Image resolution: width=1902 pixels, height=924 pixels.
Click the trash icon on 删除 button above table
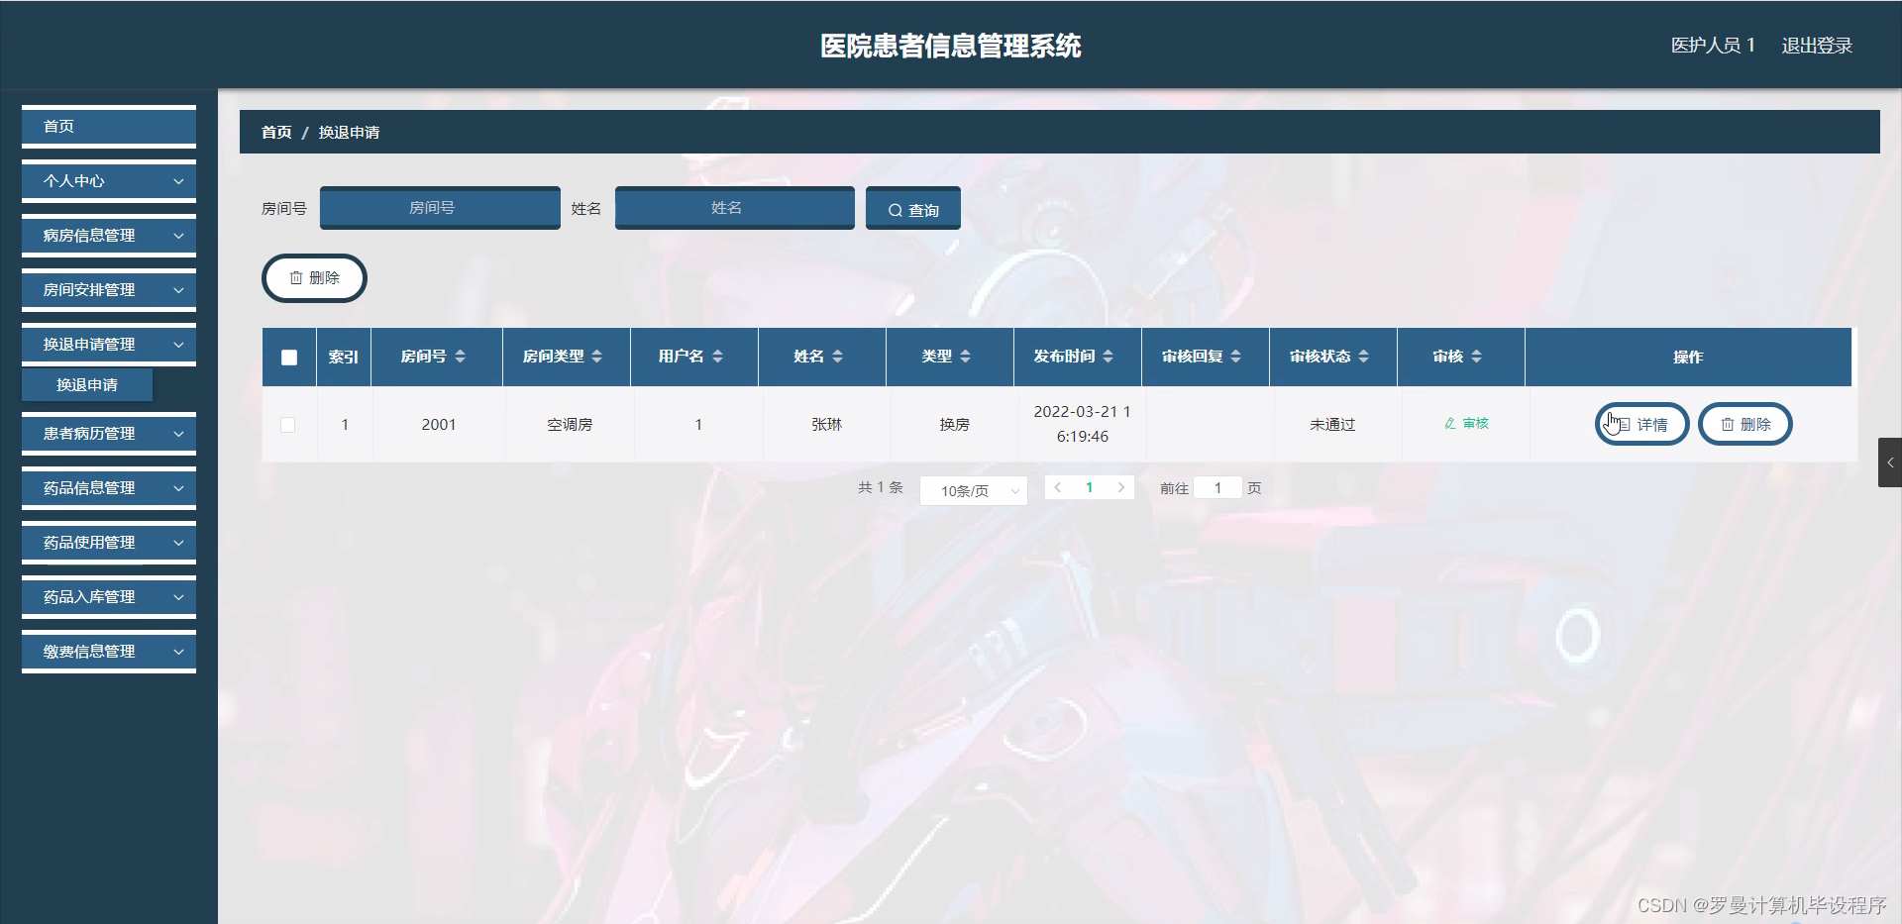click(297, 278)
